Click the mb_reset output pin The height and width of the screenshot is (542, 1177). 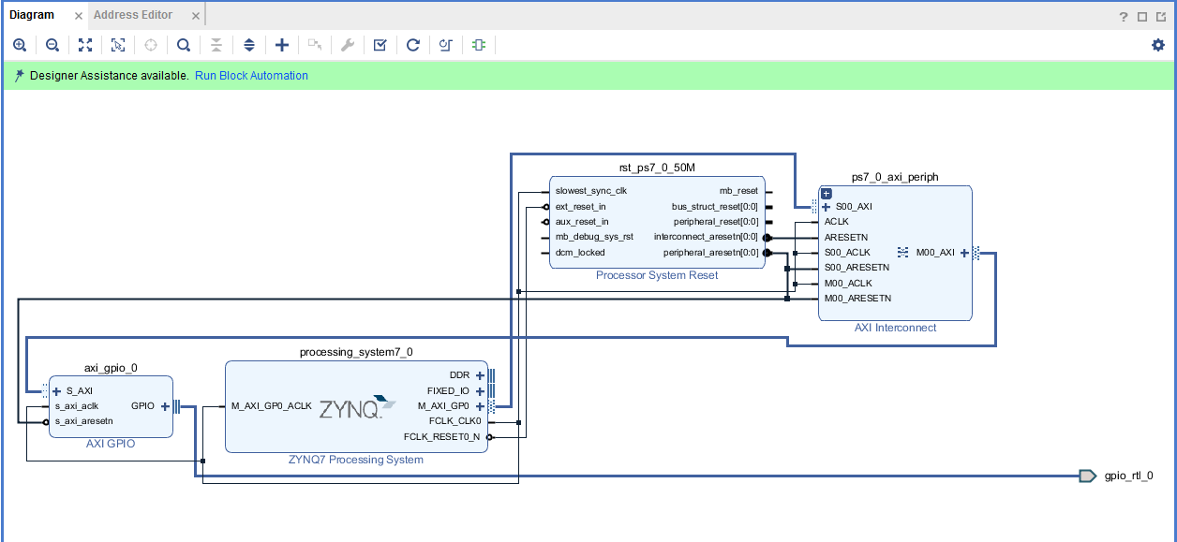pos(739,191)
